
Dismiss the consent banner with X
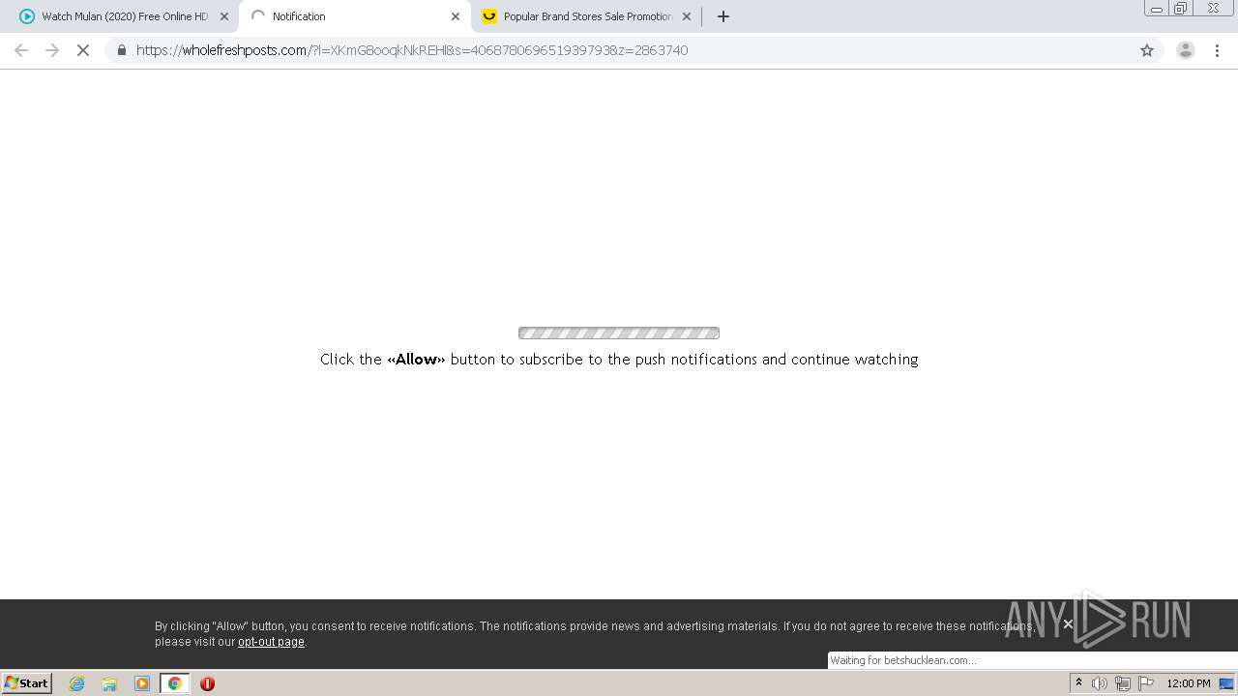[1068, 624]
